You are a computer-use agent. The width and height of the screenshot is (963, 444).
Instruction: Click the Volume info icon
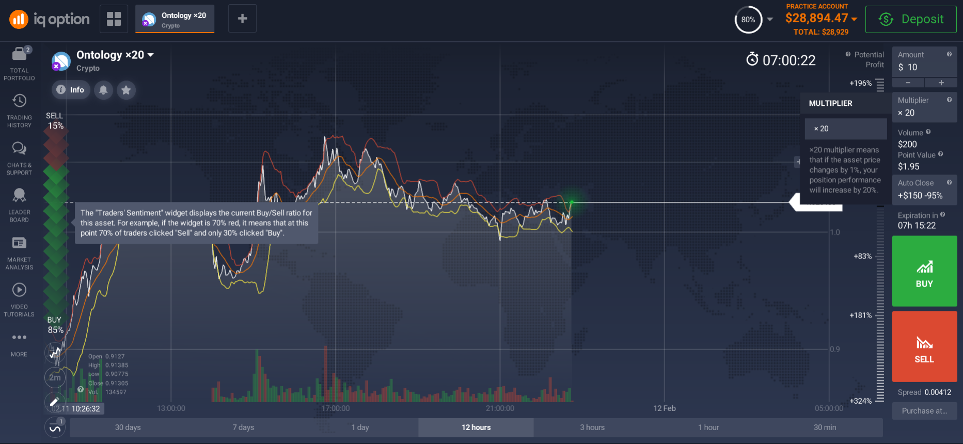coord(928,132)
